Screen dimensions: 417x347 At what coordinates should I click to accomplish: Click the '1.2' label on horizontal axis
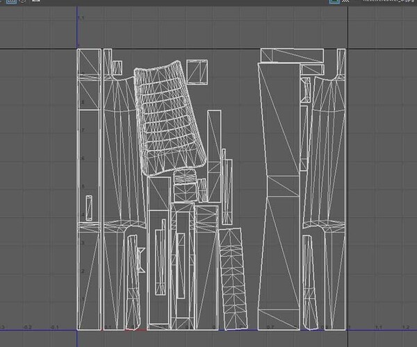tap(406, 327)
